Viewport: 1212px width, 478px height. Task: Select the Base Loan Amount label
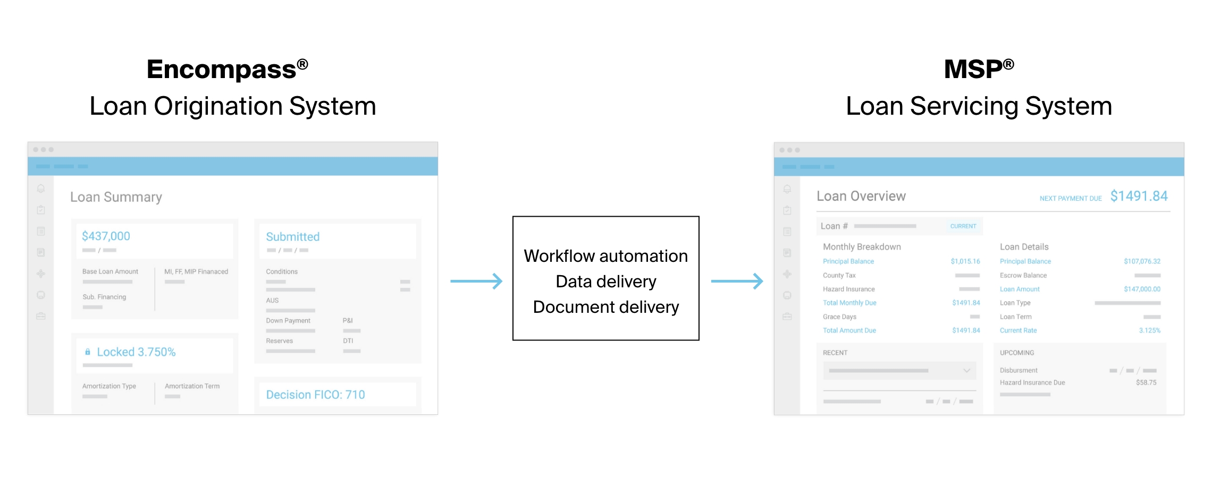(x=110, y=271)
